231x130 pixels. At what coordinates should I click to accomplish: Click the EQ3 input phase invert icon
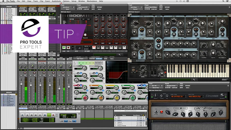pyautogui.click(x=81, y=66)
